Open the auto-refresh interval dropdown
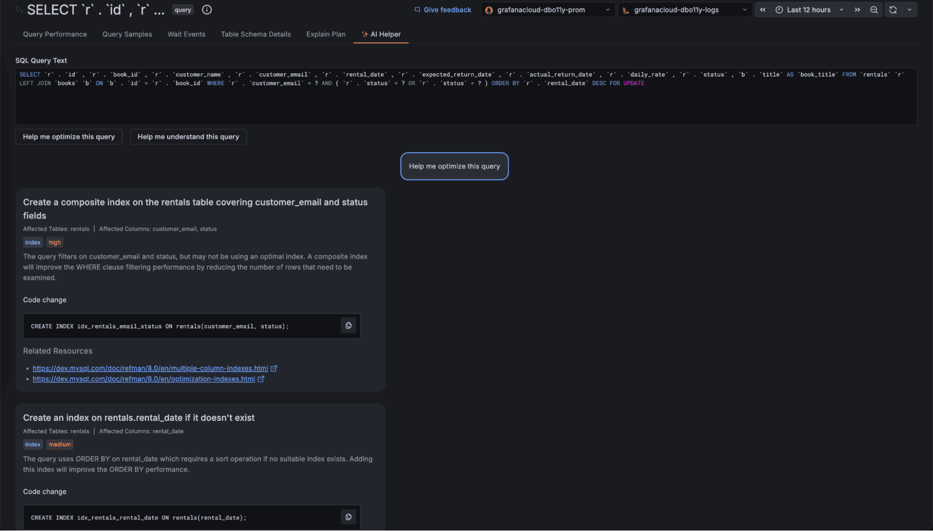Screen dimensions: 933x531 click(909, 9)
